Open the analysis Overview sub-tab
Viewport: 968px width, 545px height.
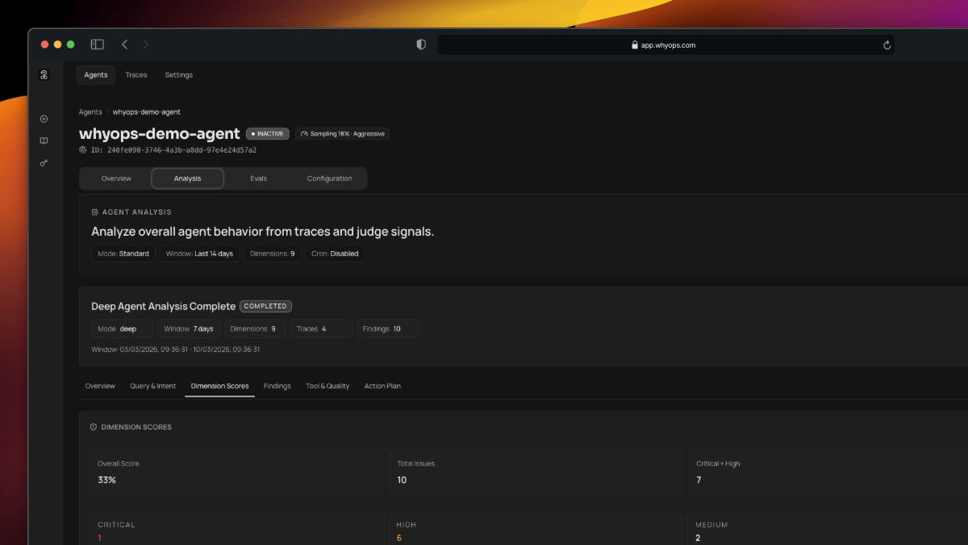tap(100, 386)
